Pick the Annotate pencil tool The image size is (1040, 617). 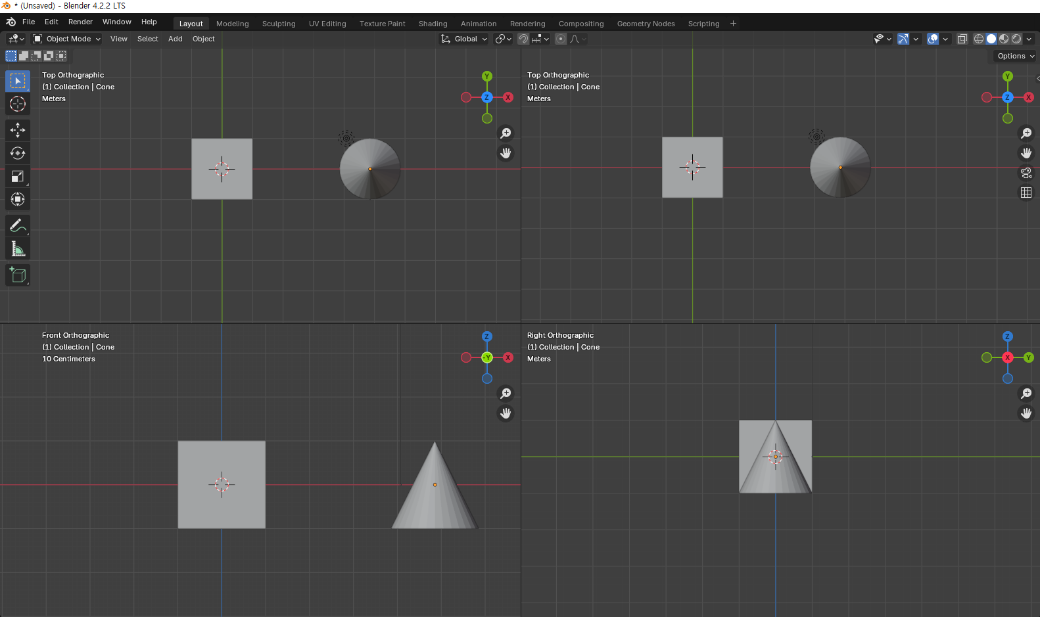pos(18,226)
